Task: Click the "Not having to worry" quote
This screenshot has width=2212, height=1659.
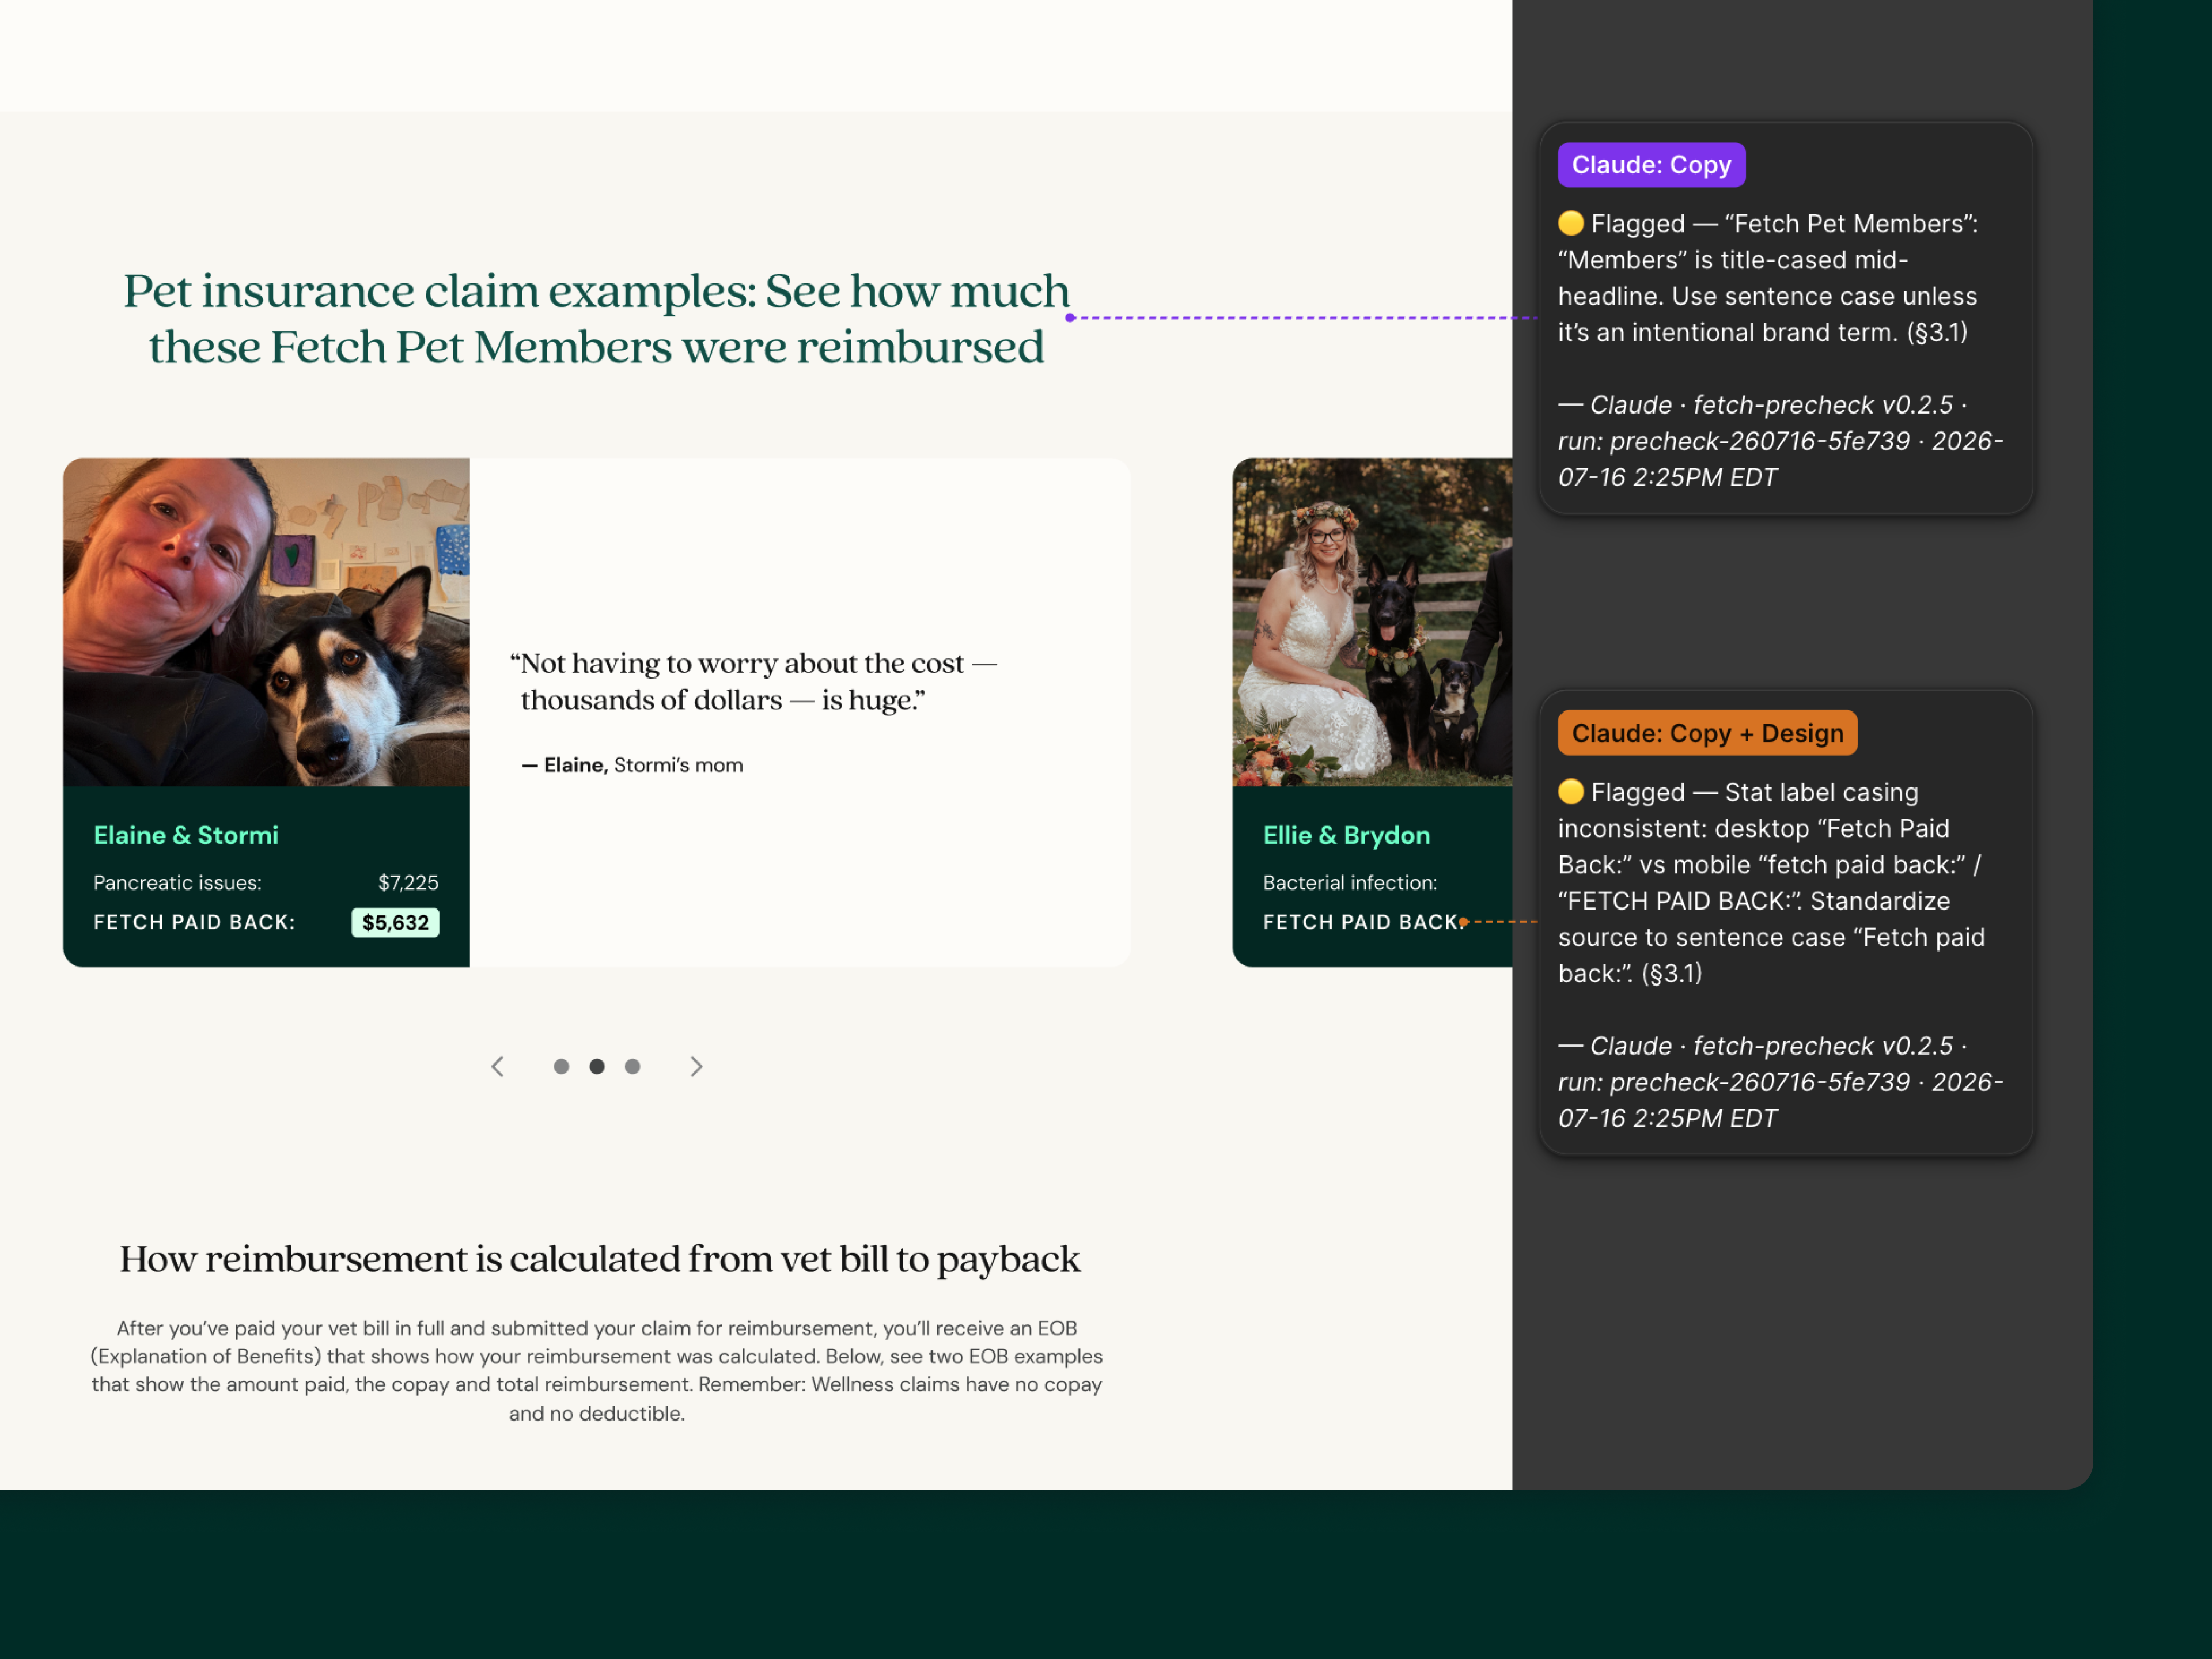Action: tap(753, 681)
